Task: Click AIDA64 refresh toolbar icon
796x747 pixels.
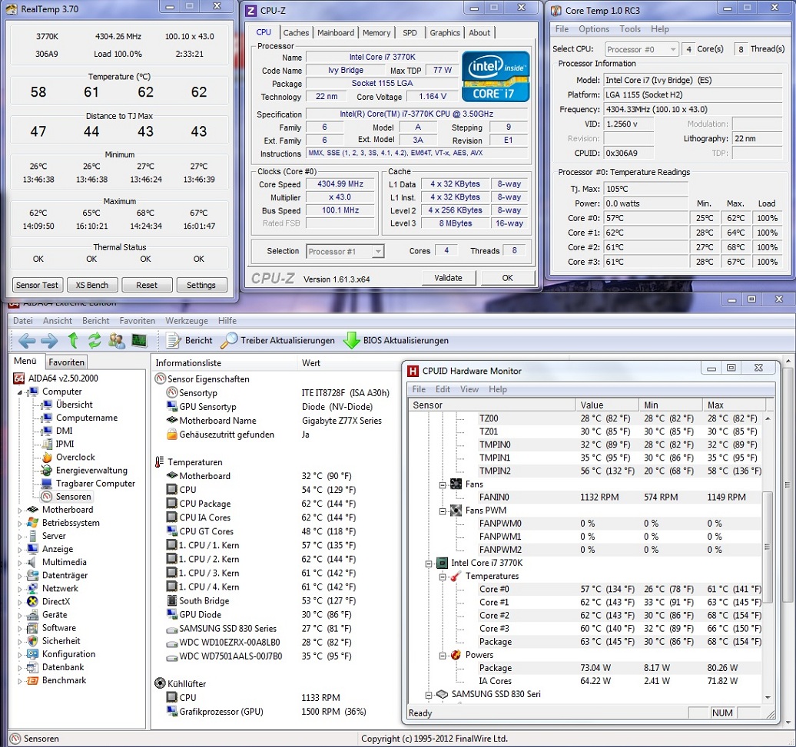Action: [95, 340]
